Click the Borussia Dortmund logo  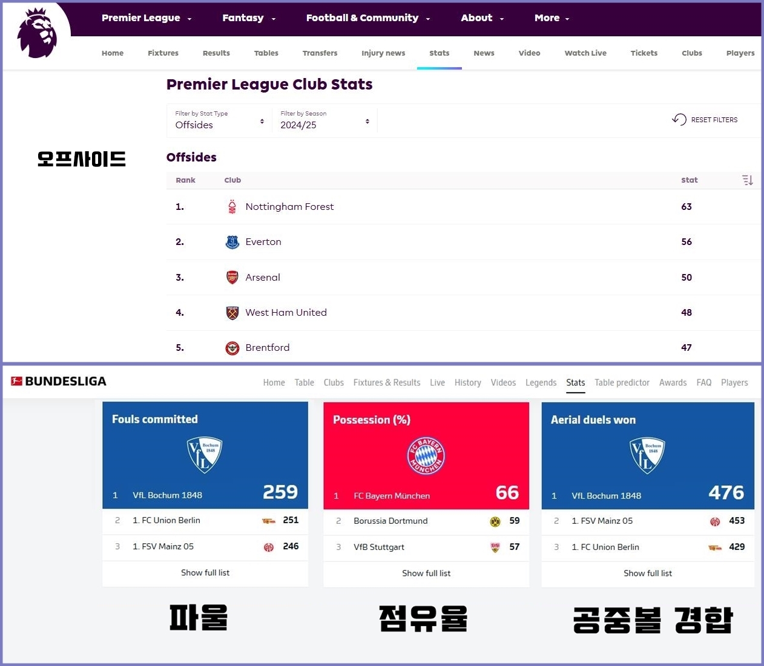495,521
